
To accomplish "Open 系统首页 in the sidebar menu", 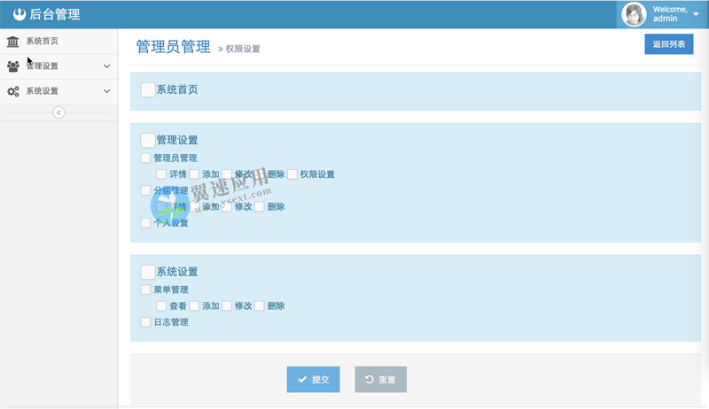I will [58, 41].
